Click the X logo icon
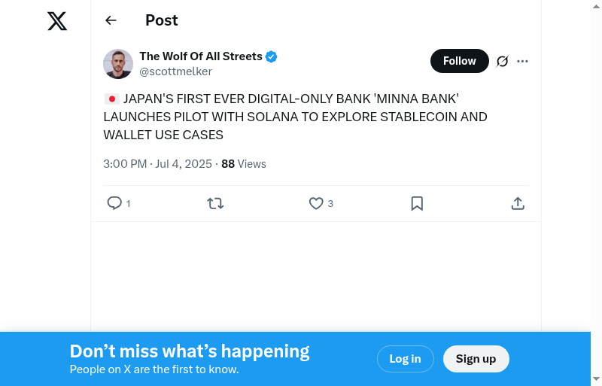The width and height of the screenshot is (602, 386). point(57,21)
